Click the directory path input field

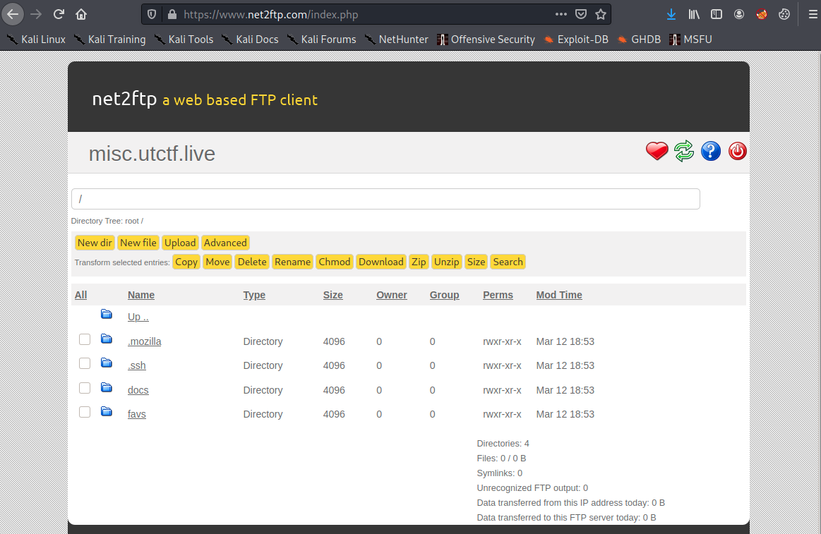(385, 199)
